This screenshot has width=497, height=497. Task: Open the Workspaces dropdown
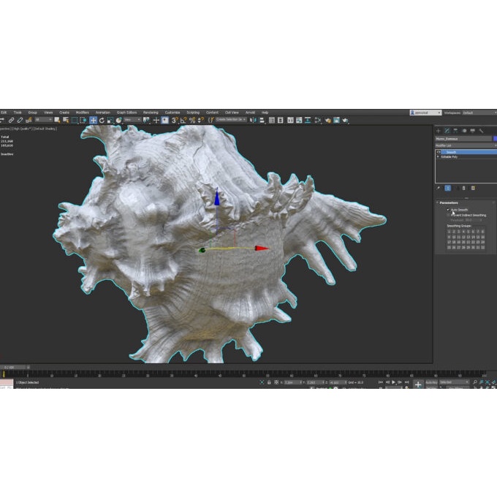pos(479,113)
